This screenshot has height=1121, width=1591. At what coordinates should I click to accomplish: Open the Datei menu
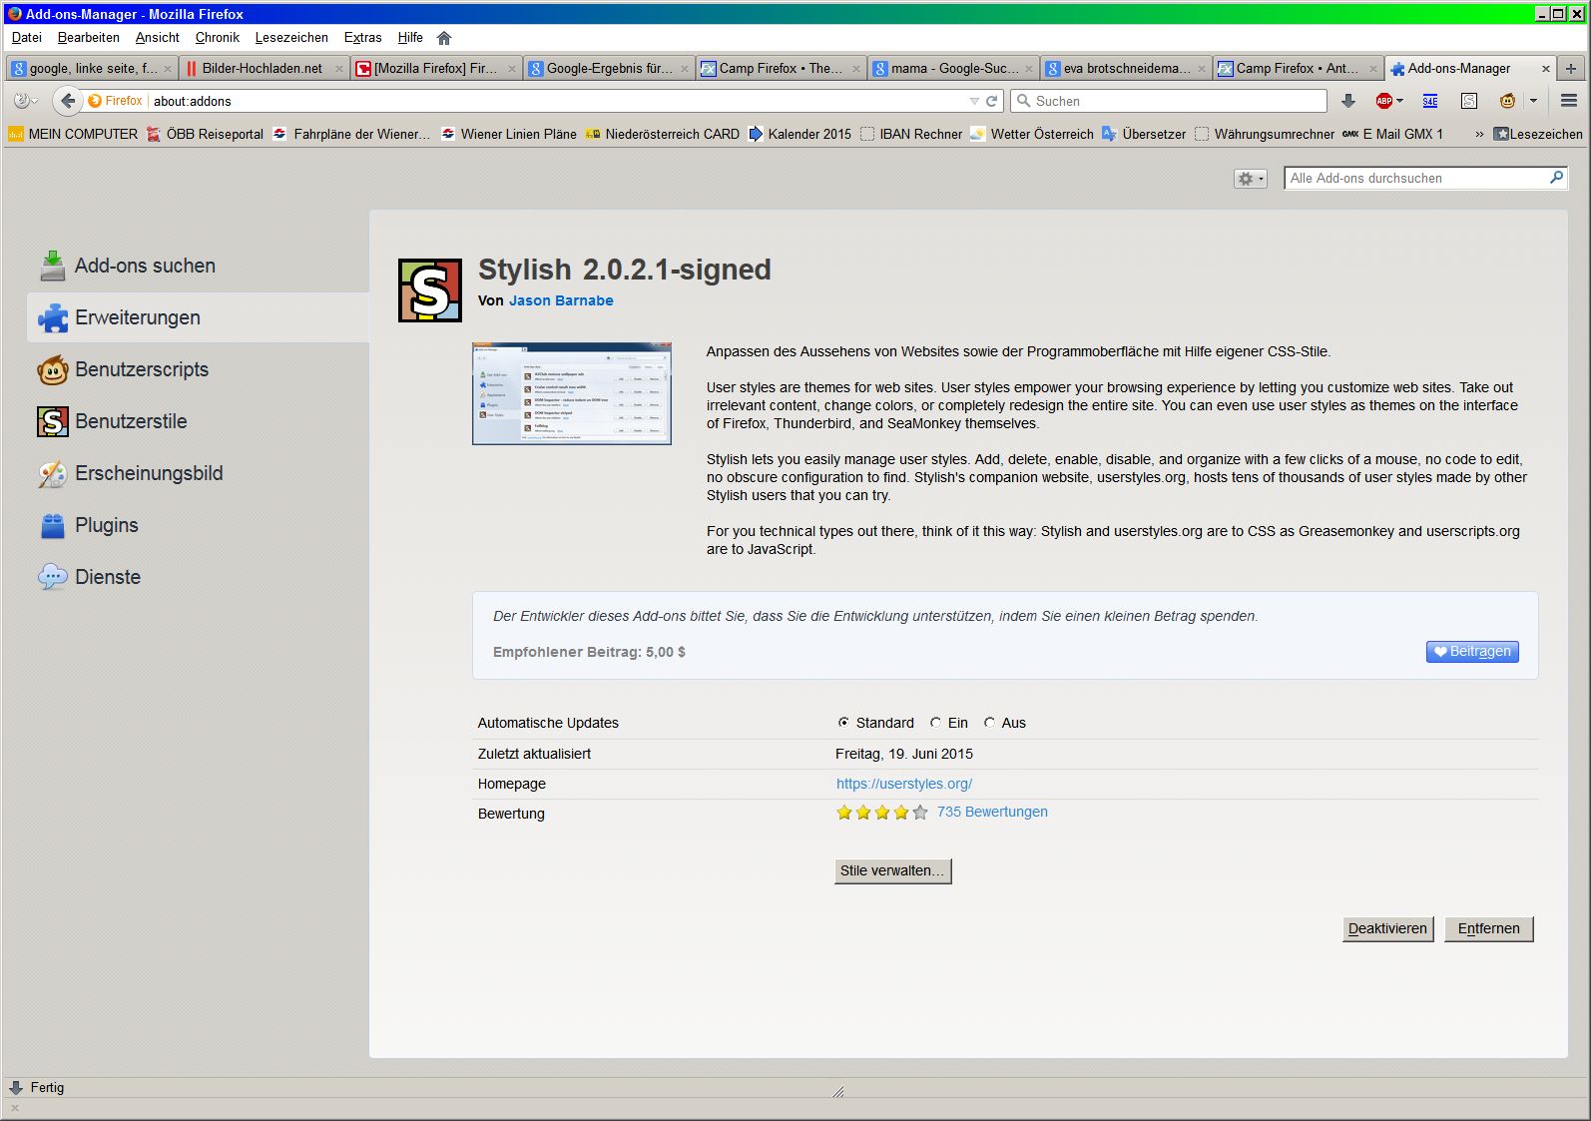point(27,38)
